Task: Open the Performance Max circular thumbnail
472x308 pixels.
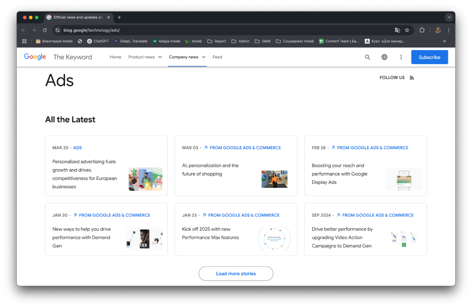Action: [x=274, y=239]
